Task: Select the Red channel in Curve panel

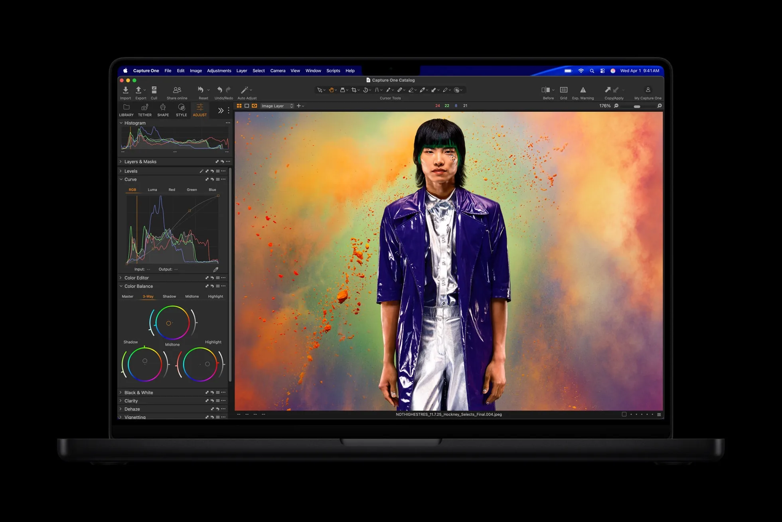Action: pyautogui.click(x=172, y=190)
